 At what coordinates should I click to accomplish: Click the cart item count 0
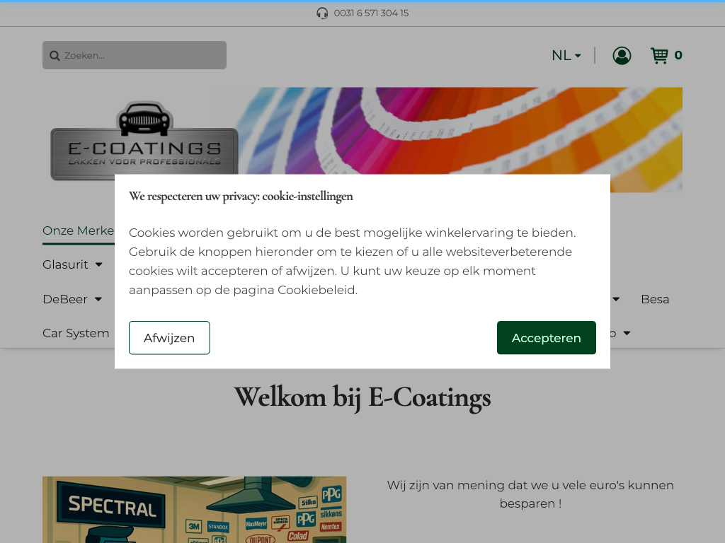pos(678,55)
